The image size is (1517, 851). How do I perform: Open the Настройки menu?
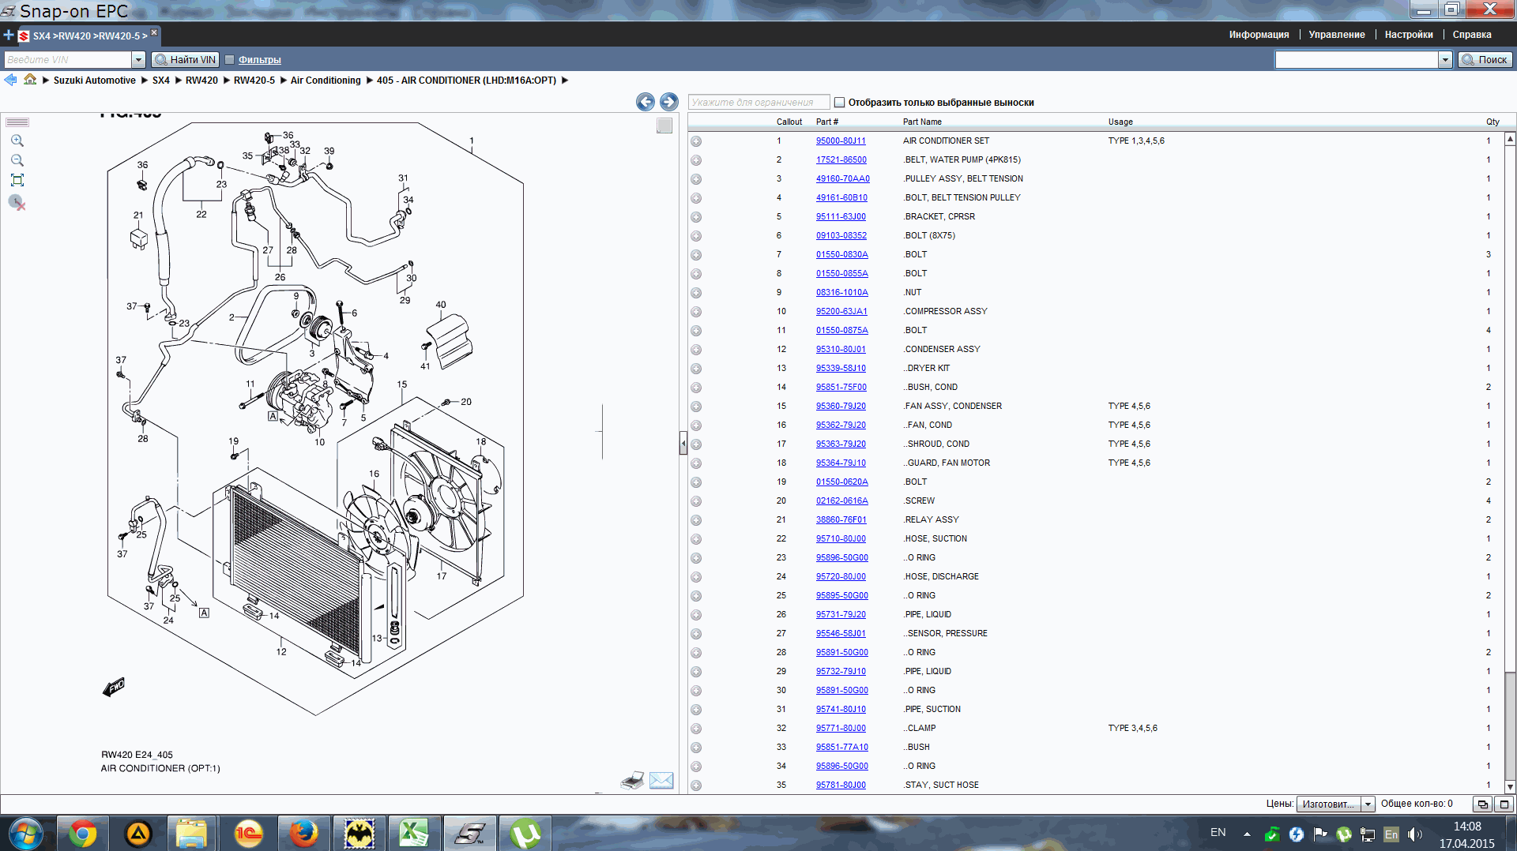pyautogui.click(x=1408, y=35)
